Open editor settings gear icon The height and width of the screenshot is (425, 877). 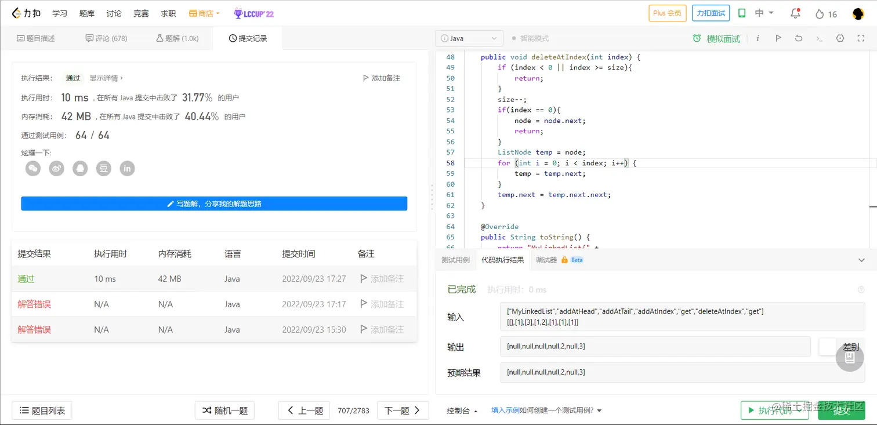(840, 38)
